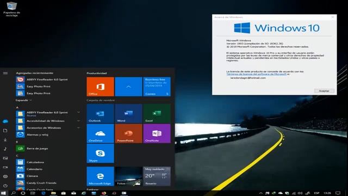Open Microsoft Store from taskbar
348x196 pixels.
coord(64,193)
